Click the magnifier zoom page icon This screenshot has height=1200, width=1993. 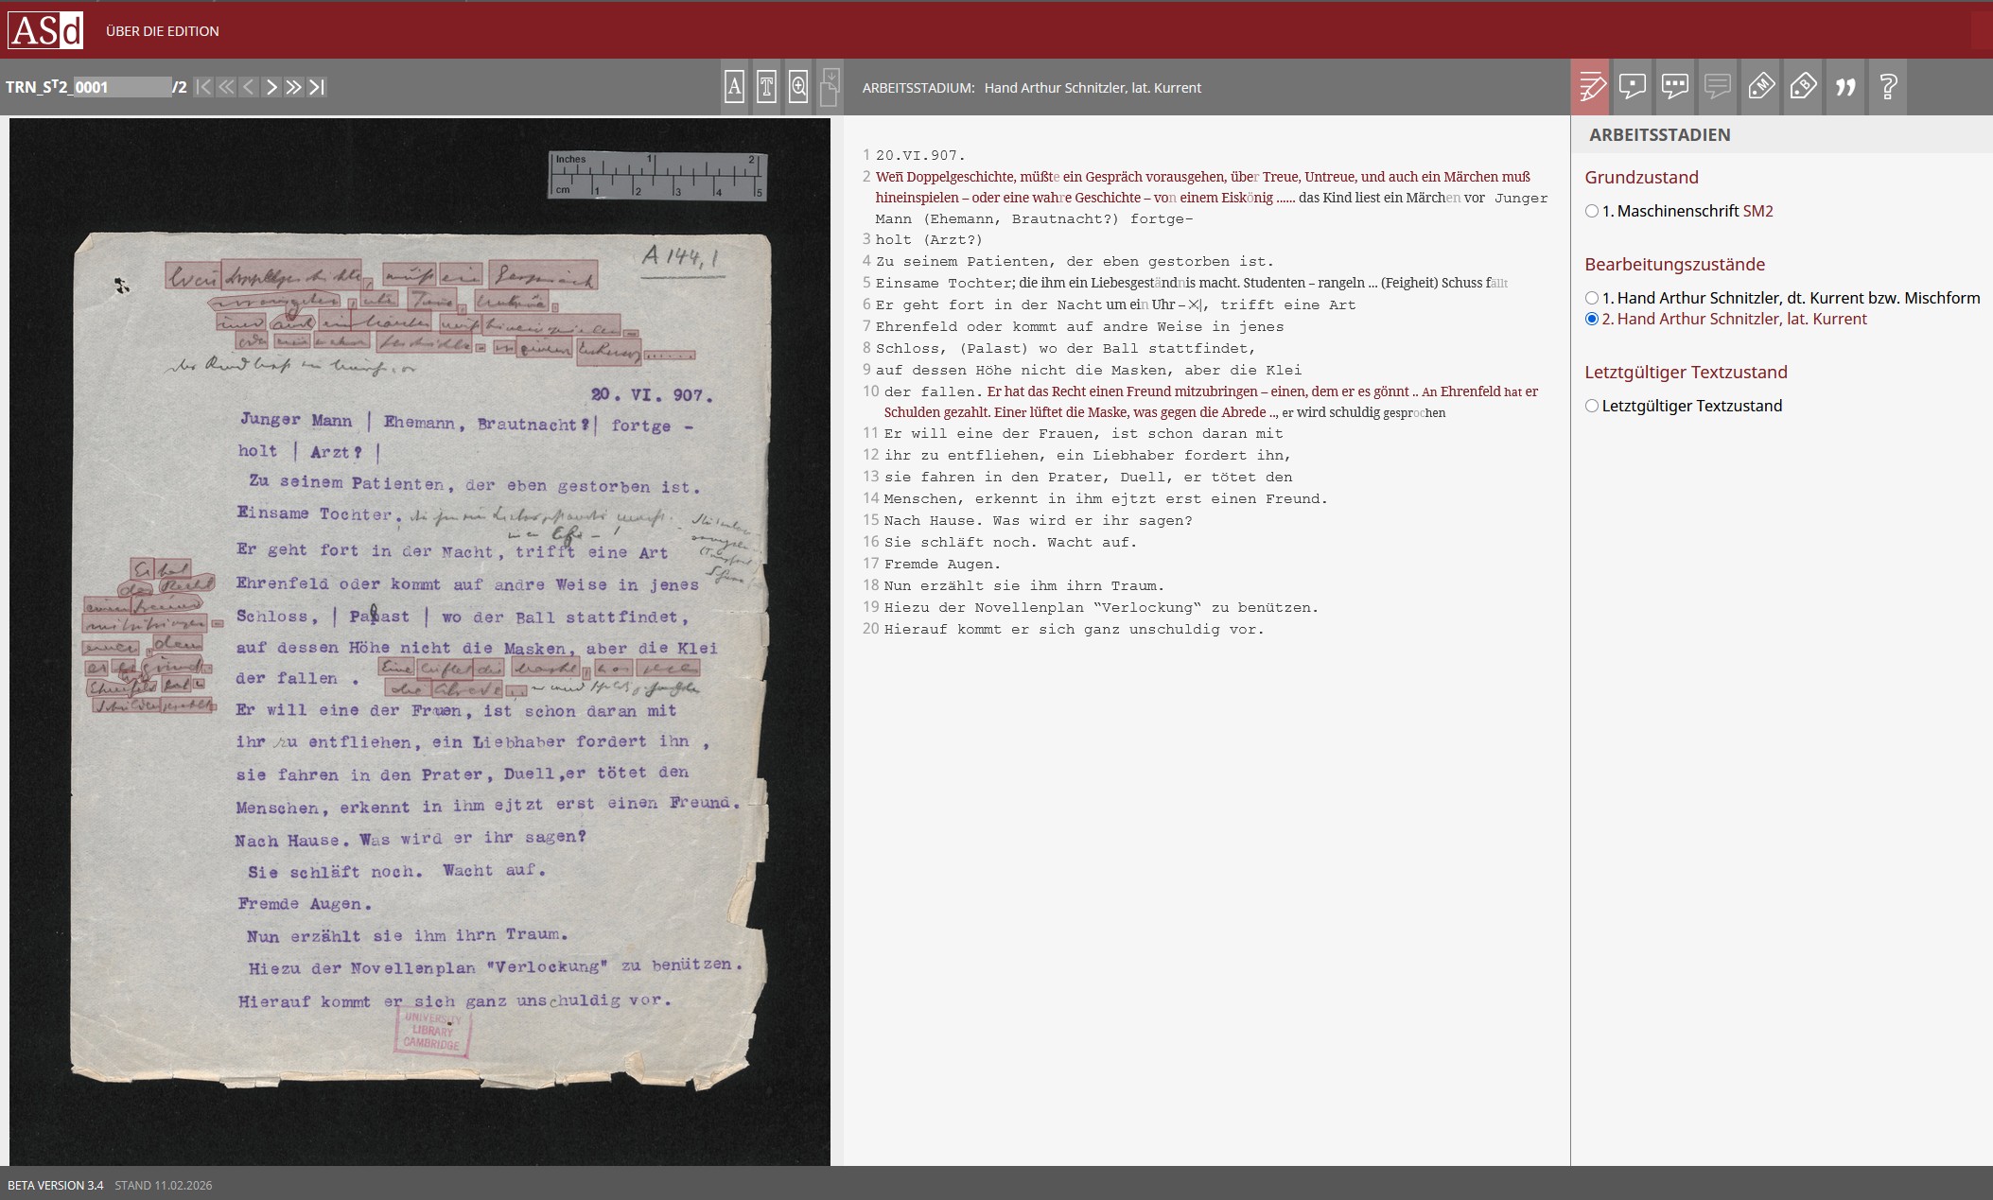click(798, 87)
